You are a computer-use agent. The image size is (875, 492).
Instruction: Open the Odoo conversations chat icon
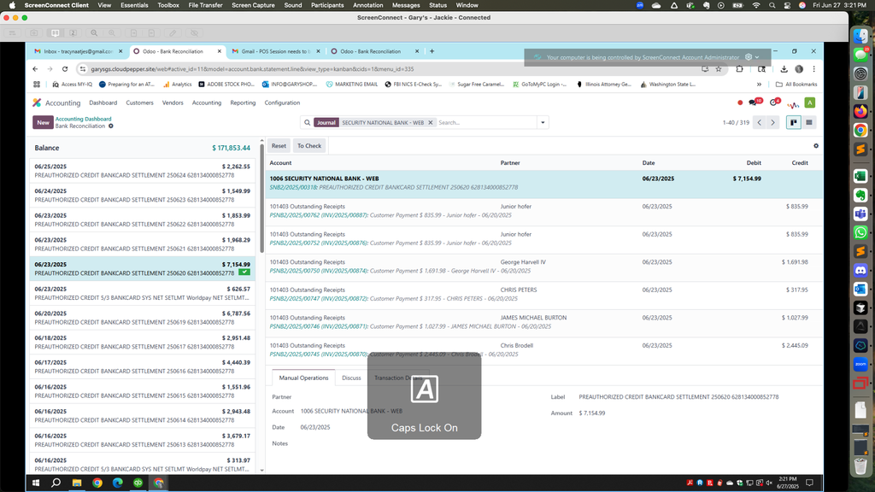click(754, 102)
